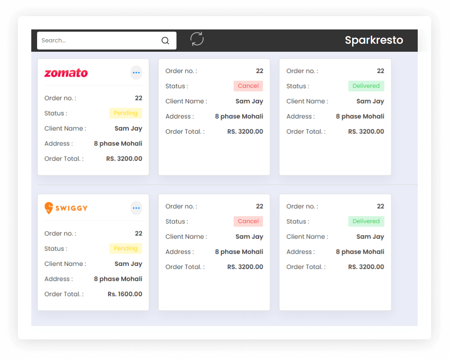Click RS. 3200.00 total on the Zomato card
Viewport: 449px width, 359px height.
(x=124, y=159)
